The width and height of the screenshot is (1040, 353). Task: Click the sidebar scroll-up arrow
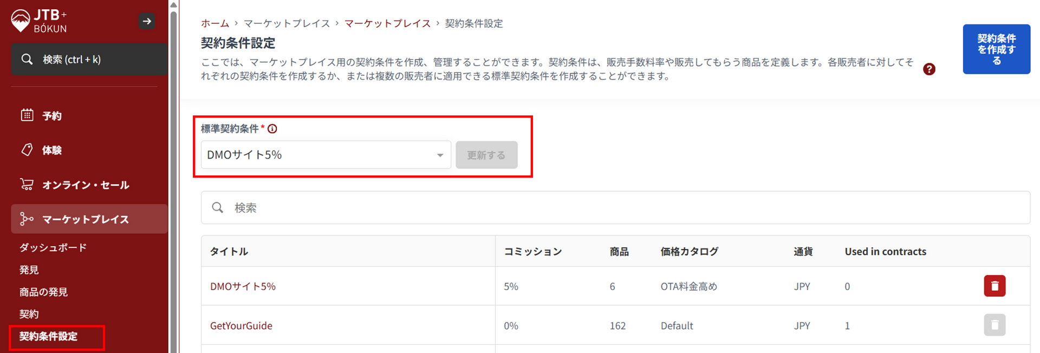(173, 5)
